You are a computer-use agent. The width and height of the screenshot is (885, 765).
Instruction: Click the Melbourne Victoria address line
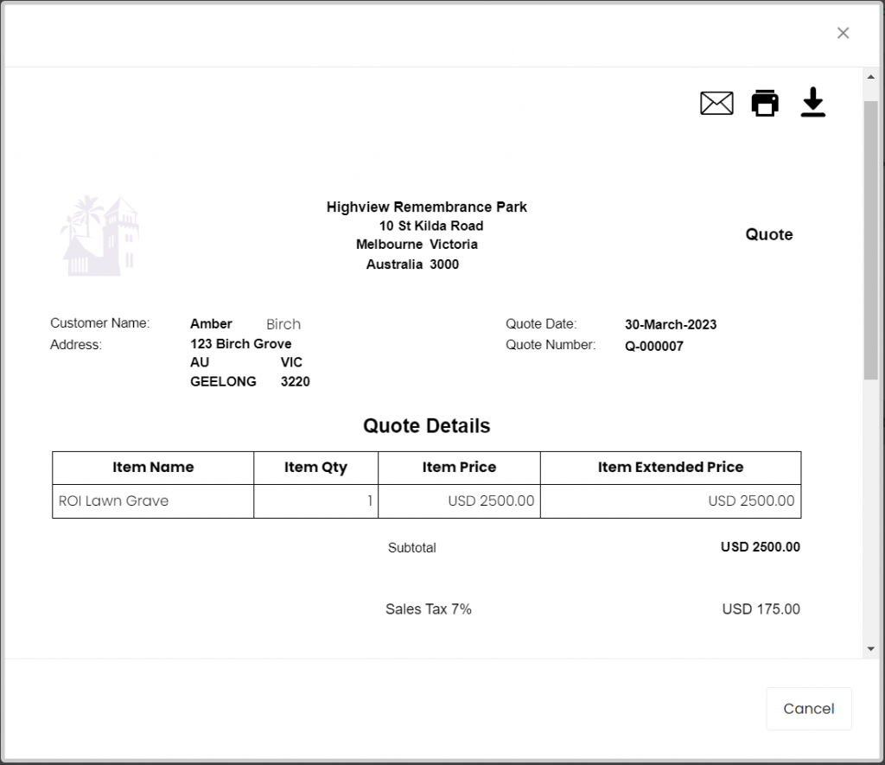click(x=417, y=245)
